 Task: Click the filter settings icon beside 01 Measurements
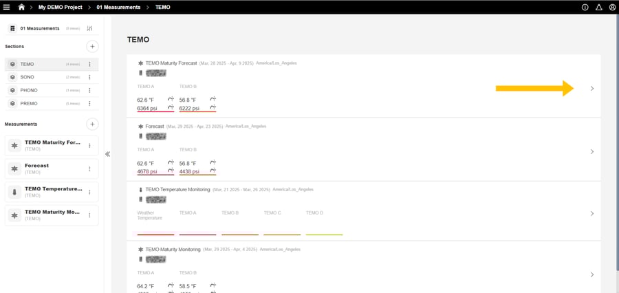[x=89, y=28]
